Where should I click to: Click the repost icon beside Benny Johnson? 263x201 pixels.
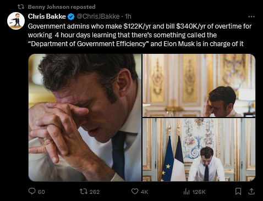(x=21, y=7)
